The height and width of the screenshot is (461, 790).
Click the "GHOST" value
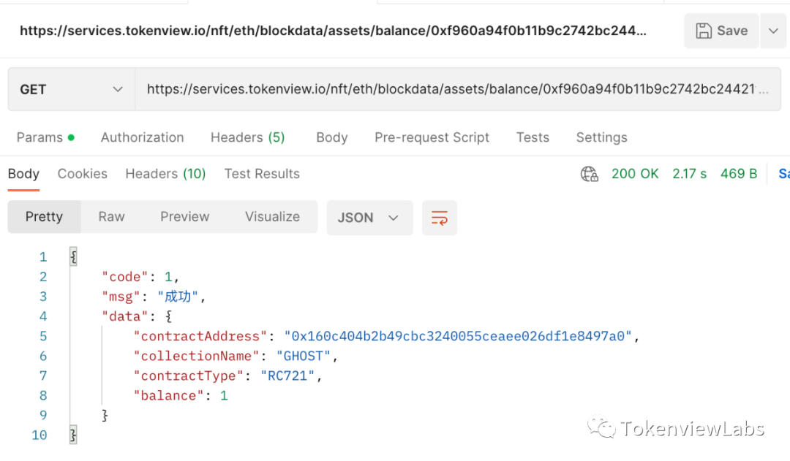[304, 357]
